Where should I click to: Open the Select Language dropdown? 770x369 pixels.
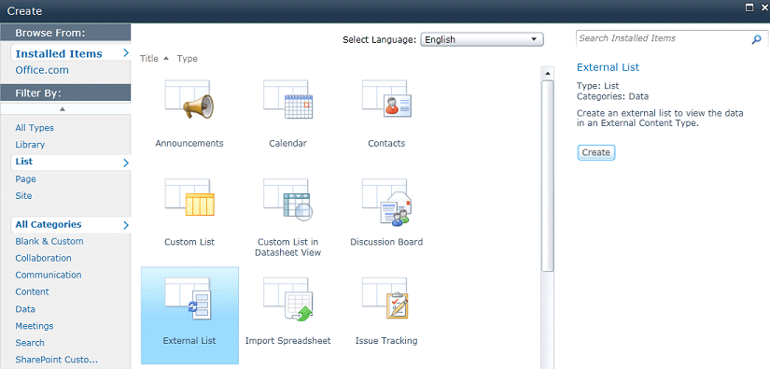[482, 40]
